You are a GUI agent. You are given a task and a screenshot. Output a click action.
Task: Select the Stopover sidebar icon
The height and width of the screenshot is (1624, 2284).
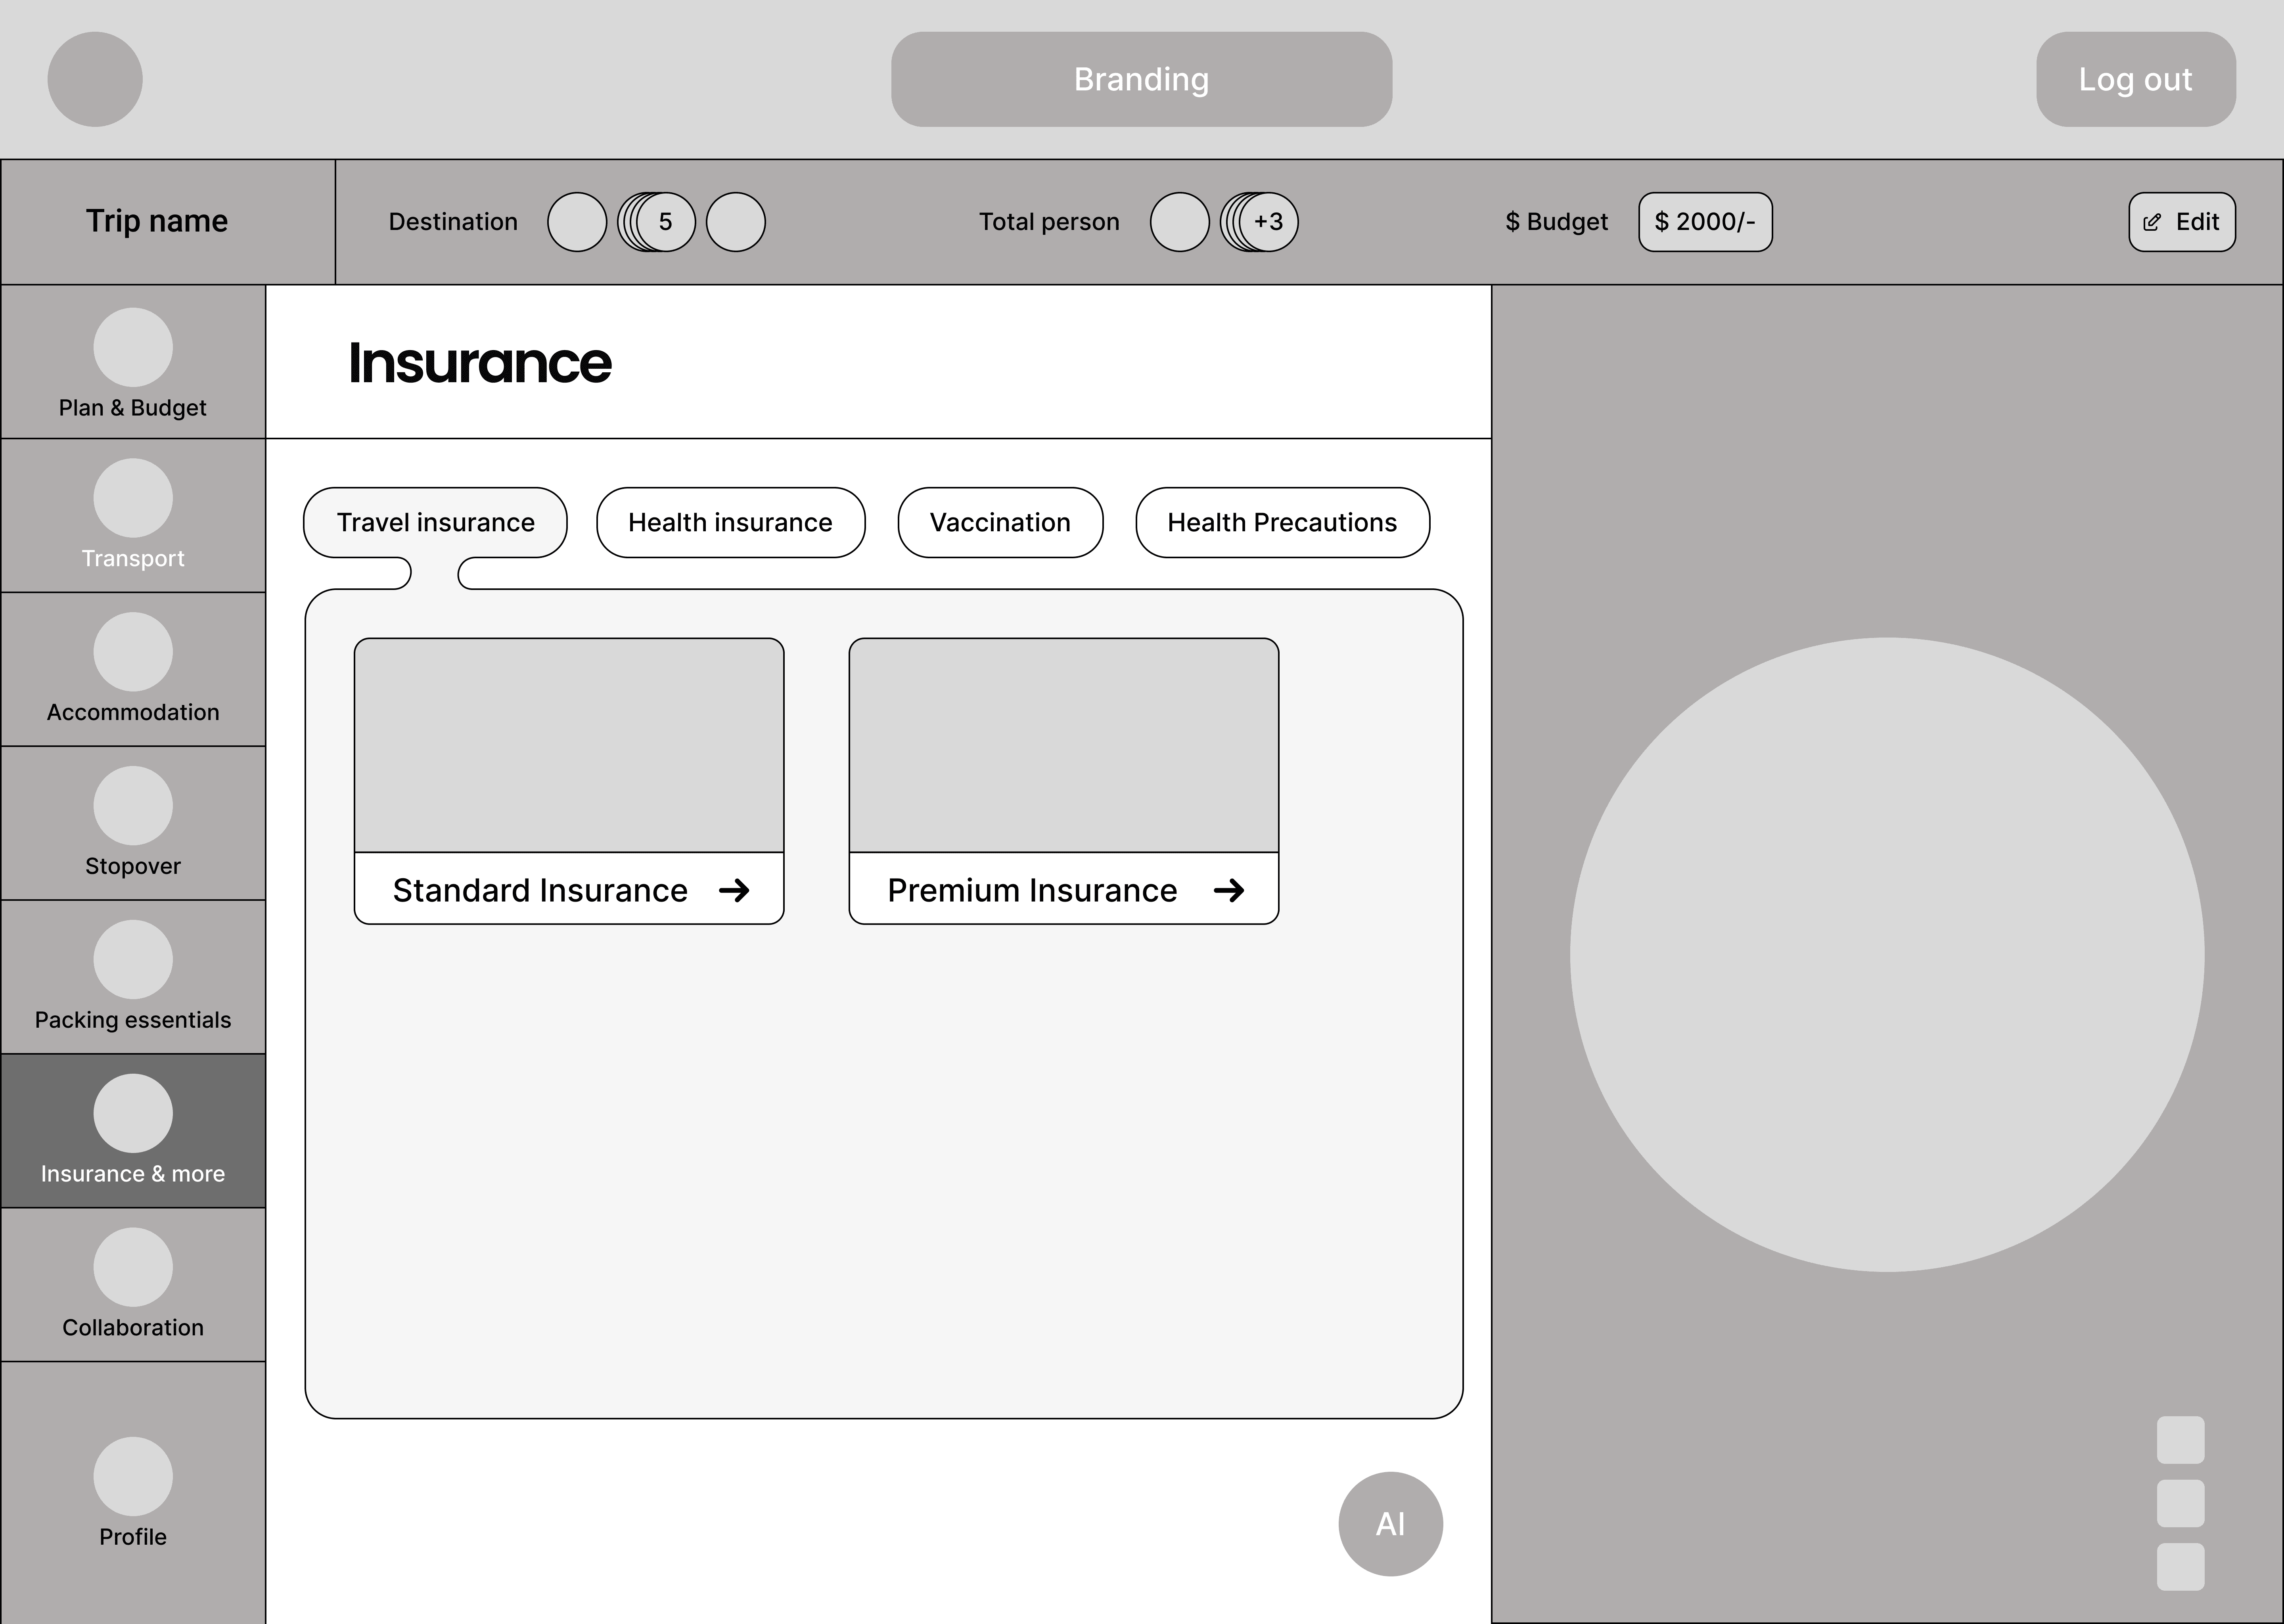point(132,806)
